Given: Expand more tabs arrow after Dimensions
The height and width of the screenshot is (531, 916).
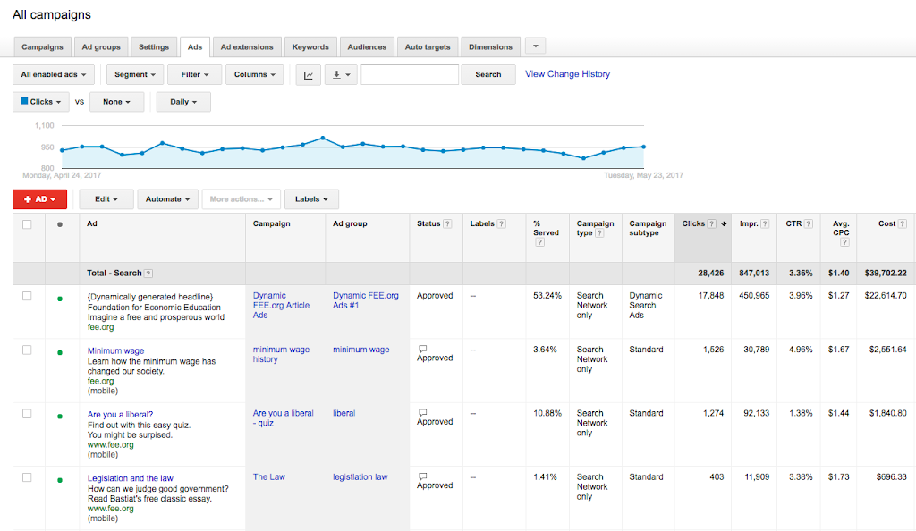Looking at the screenshot, I should click(x=535, y=46).
